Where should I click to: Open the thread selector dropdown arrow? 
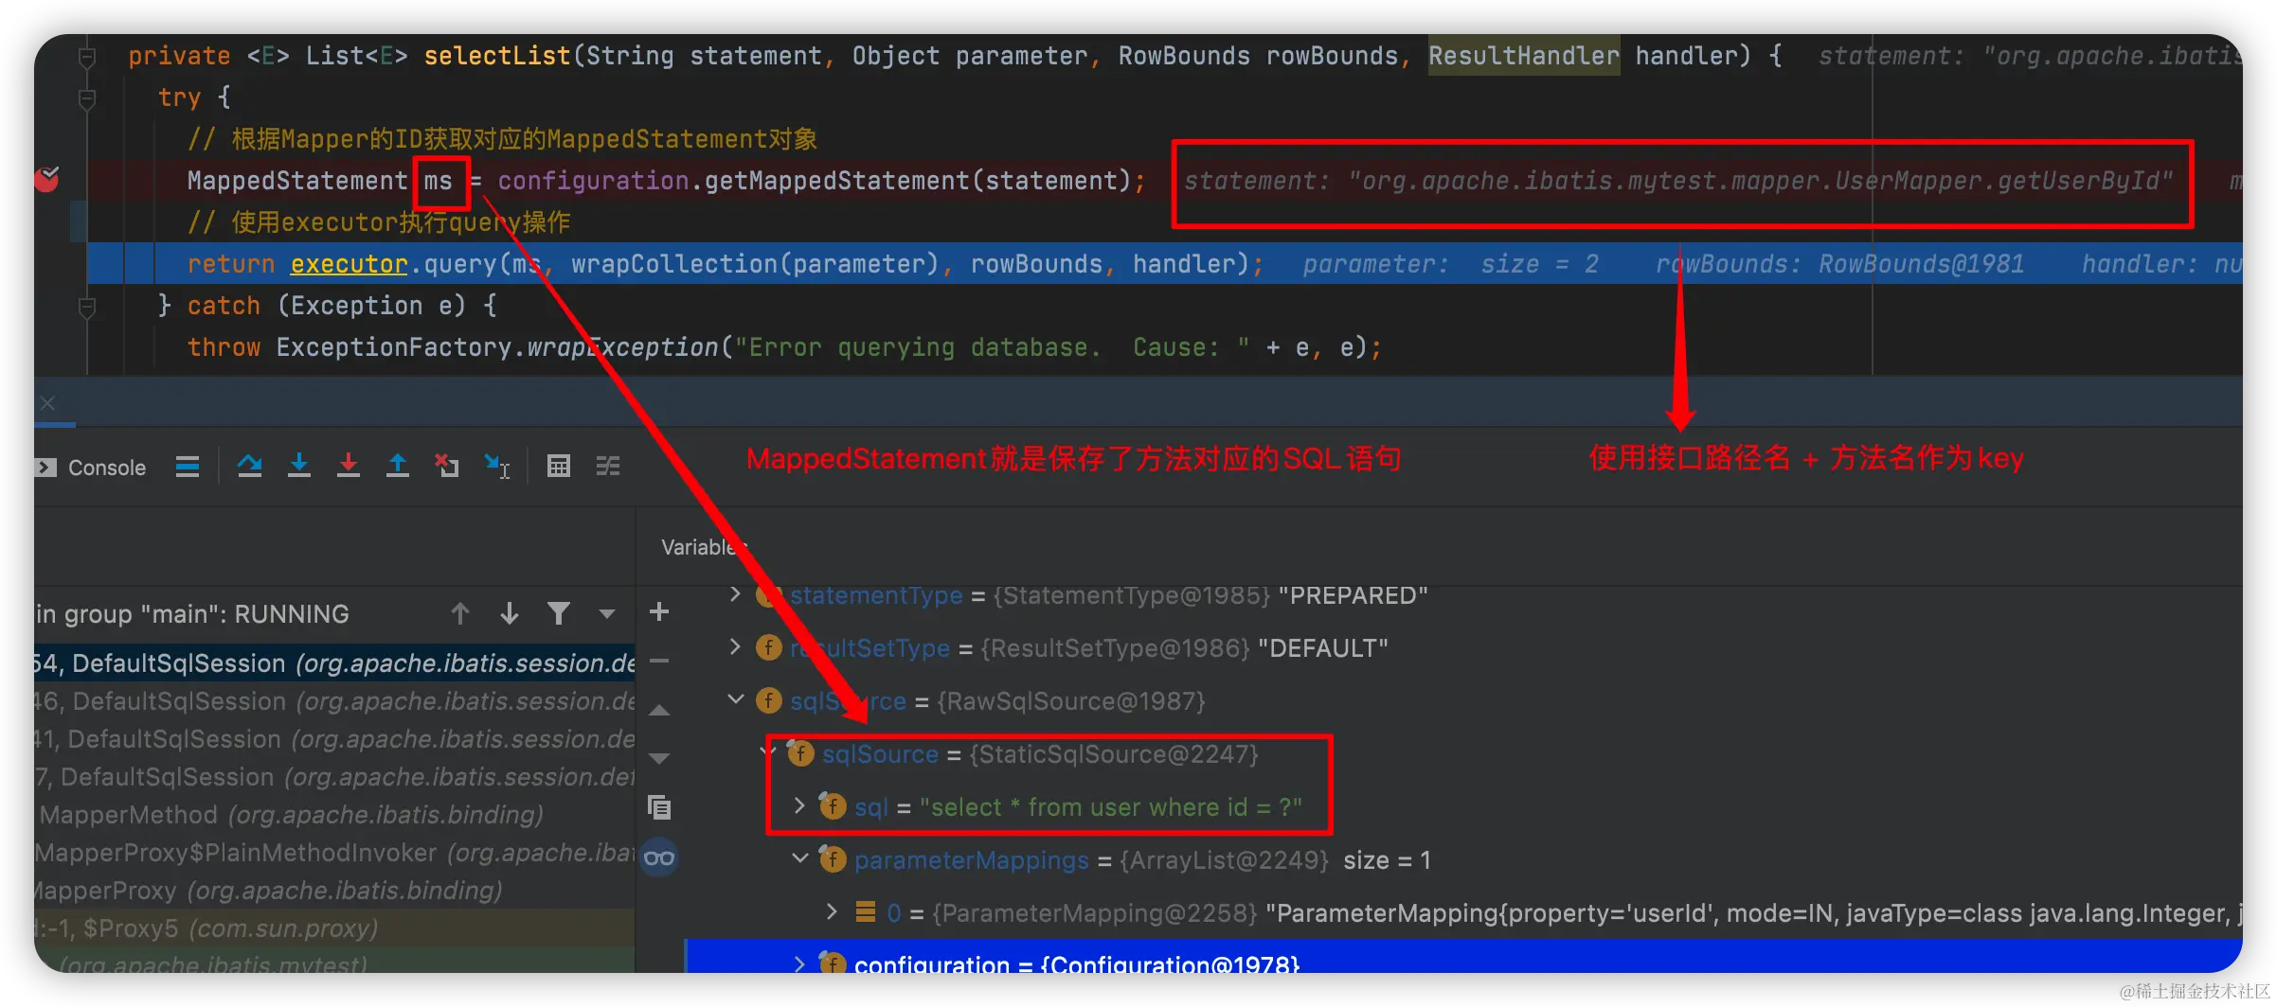607,614
